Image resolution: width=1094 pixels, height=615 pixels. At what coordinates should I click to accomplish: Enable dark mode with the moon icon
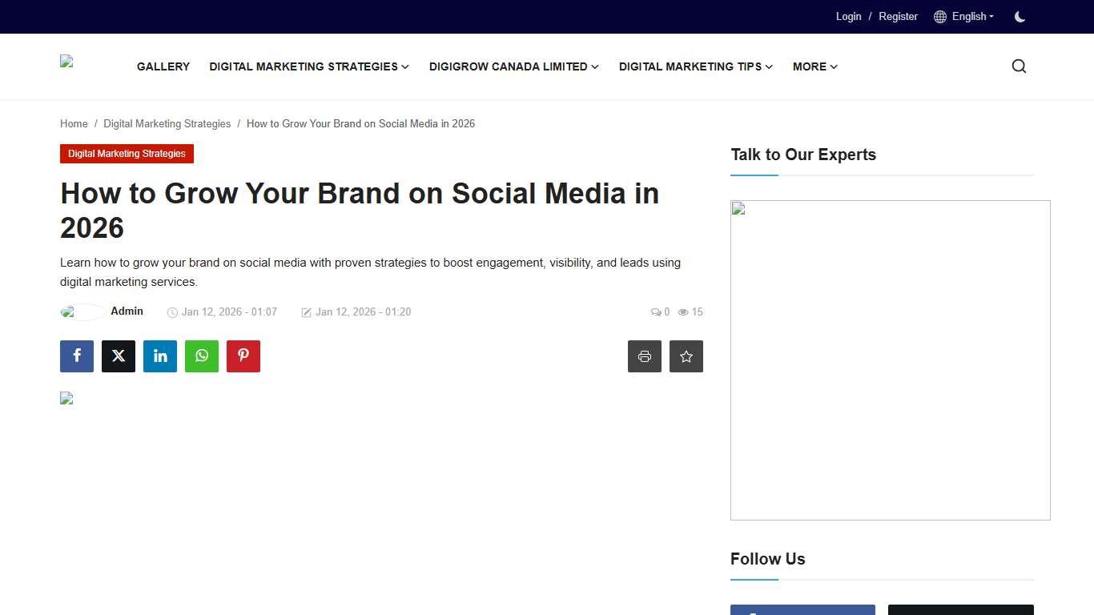[x=1019, y=16]
